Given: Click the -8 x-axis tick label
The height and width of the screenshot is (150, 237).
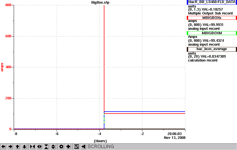Looking at the screenshot, I should point(15,134).
